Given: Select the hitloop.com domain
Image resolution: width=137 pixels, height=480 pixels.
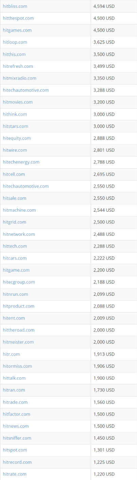Looking at the screenshot, I should pyautogui.click(x=15, y=42).
